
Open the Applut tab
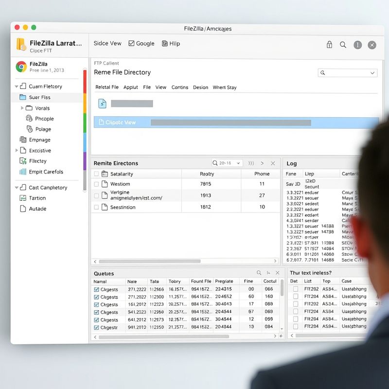(130, 88)
